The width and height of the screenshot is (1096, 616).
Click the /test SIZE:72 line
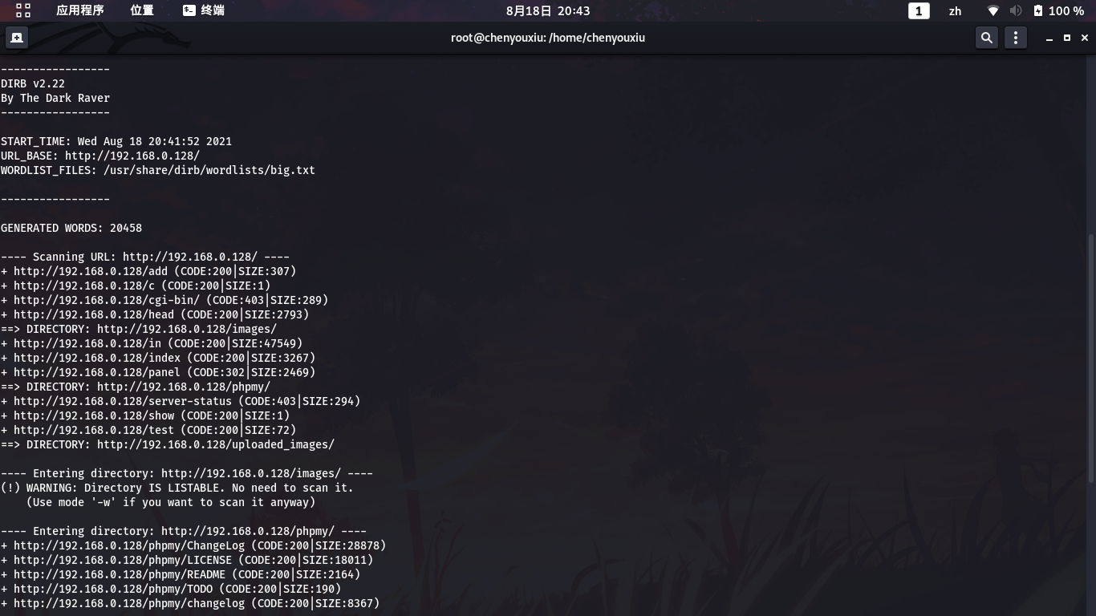pos(148,430)
